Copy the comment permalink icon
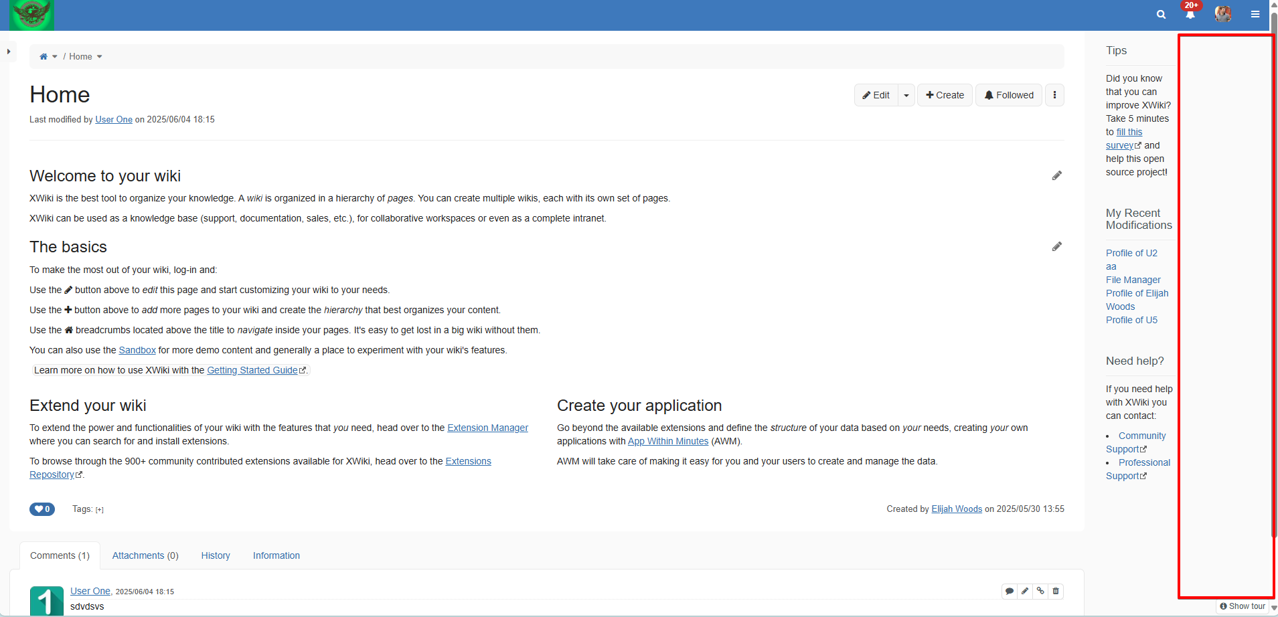 [1040, 591]
